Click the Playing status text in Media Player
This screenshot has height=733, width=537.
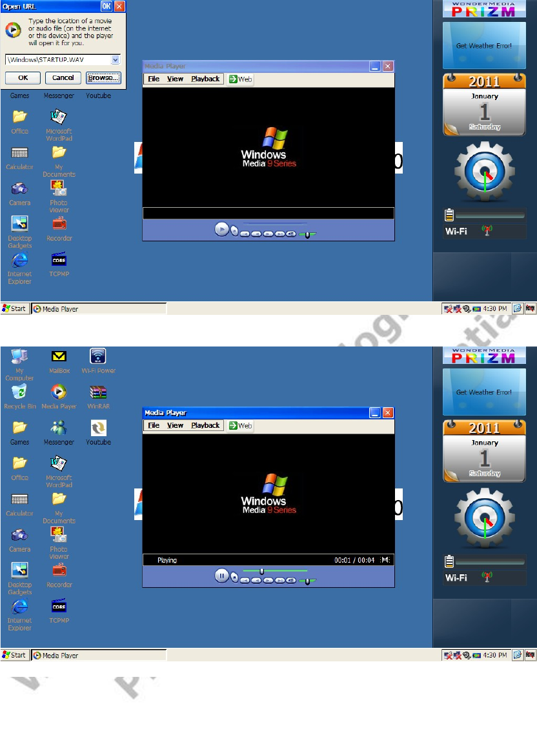[167, 560]
